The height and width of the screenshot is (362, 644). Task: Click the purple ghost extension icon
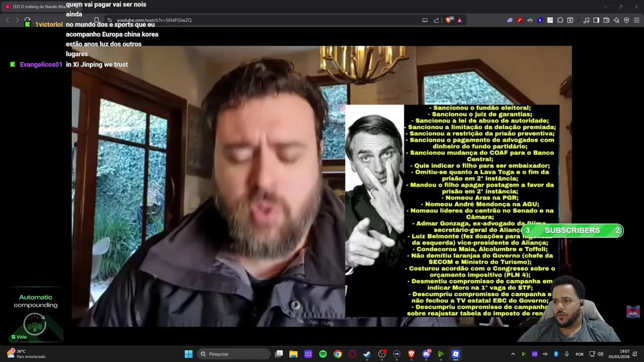pos(510,20)
